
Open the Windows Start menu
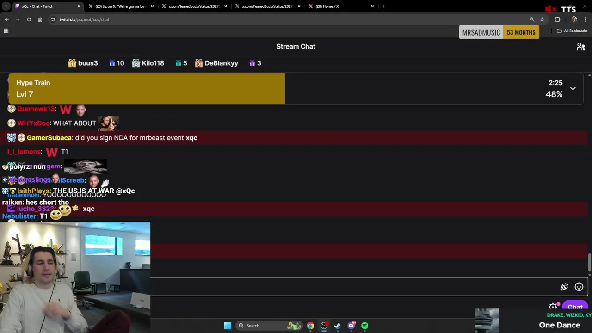tap(228, 326)
